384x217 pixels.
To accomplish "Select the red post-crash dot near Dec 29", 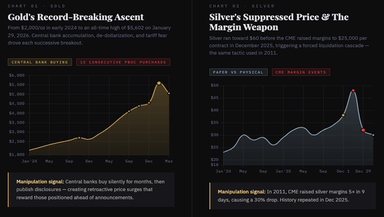I will tap(363, 130).
